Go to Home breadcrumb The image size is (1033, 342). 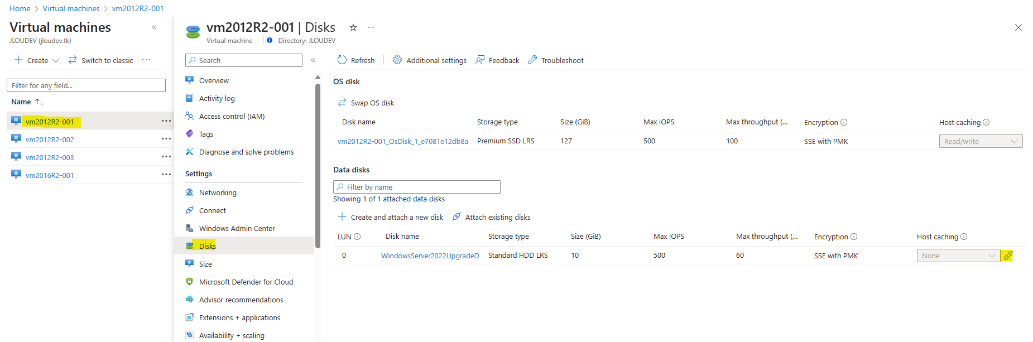coord(20,8)
